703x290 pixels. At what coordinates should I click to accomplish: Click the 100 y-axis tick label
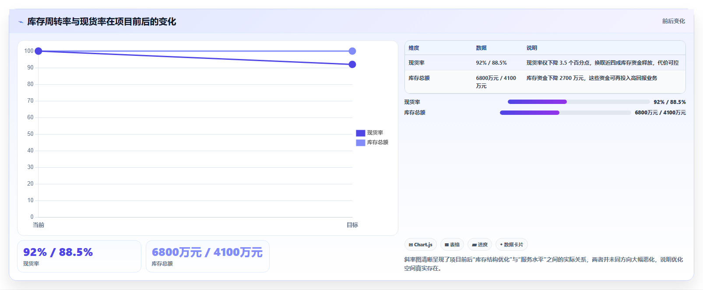tap(29, 51)
